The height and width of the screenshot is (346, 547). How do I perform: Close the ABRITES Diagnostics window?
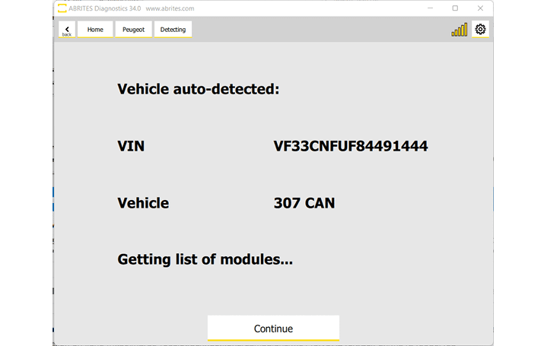coord(479,8)
